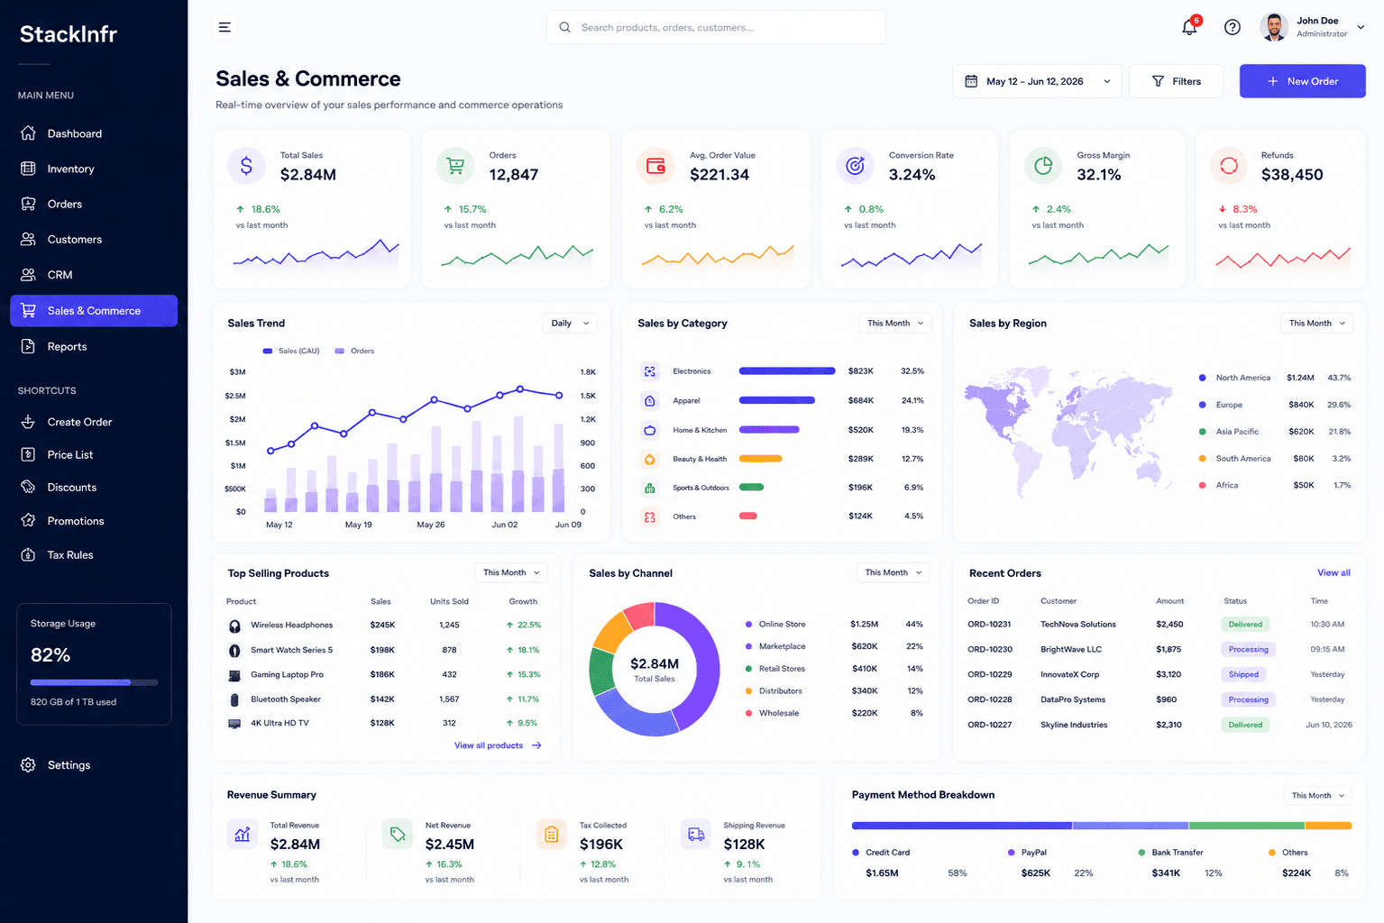The image size is (1384, 923).
Task: Click the Apparel category icon
Action: tap(649, 400)
